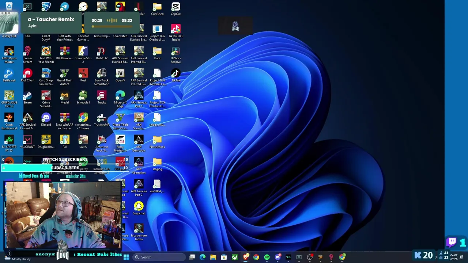Viewport: 468px width, 263px height.
Task: Launch TruckersMP desktop shortcut
Action: pyautogui.click(x=102, y=120)
